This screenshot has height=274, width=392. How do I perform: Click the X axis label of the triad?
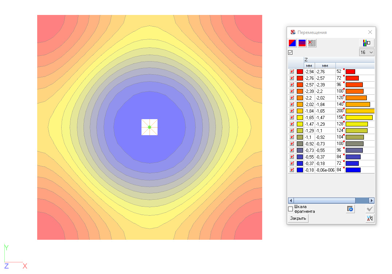[25, 266]
